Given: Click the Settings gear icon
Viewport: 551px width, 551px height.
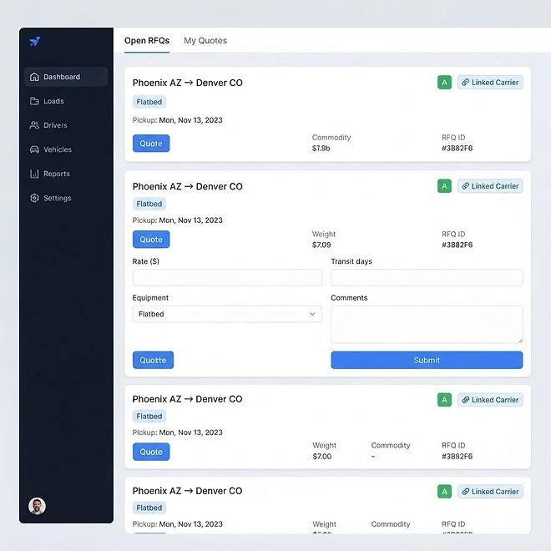Looking at the screenshot, I should (x=34, y=198).
